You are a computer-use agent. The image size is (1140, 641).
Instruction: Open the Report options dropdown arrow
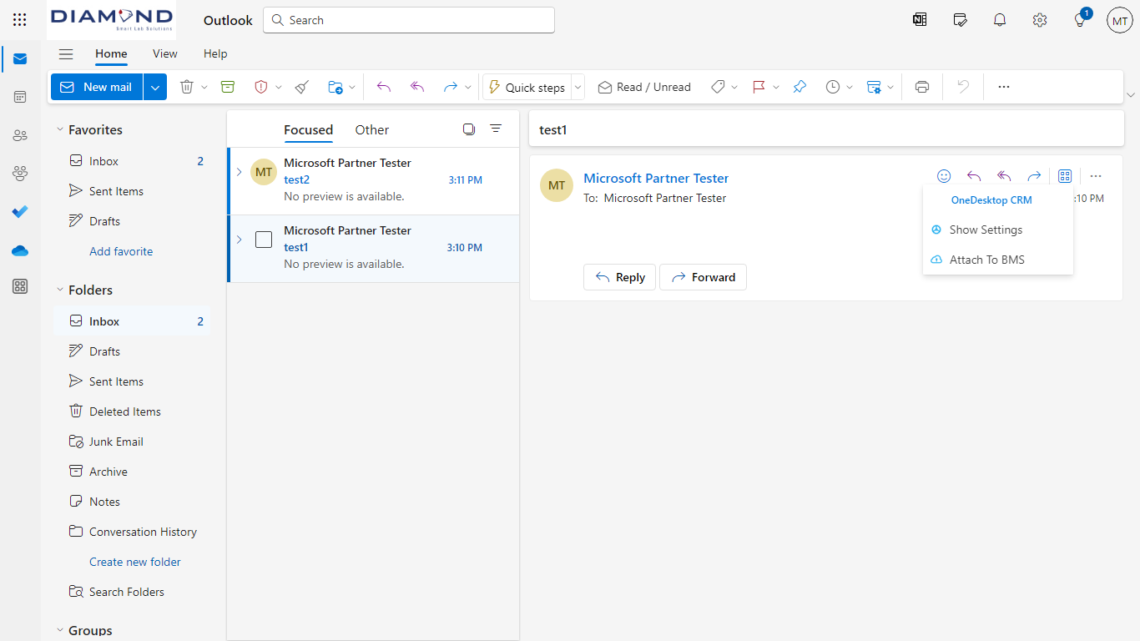click(x=279, y=87)
